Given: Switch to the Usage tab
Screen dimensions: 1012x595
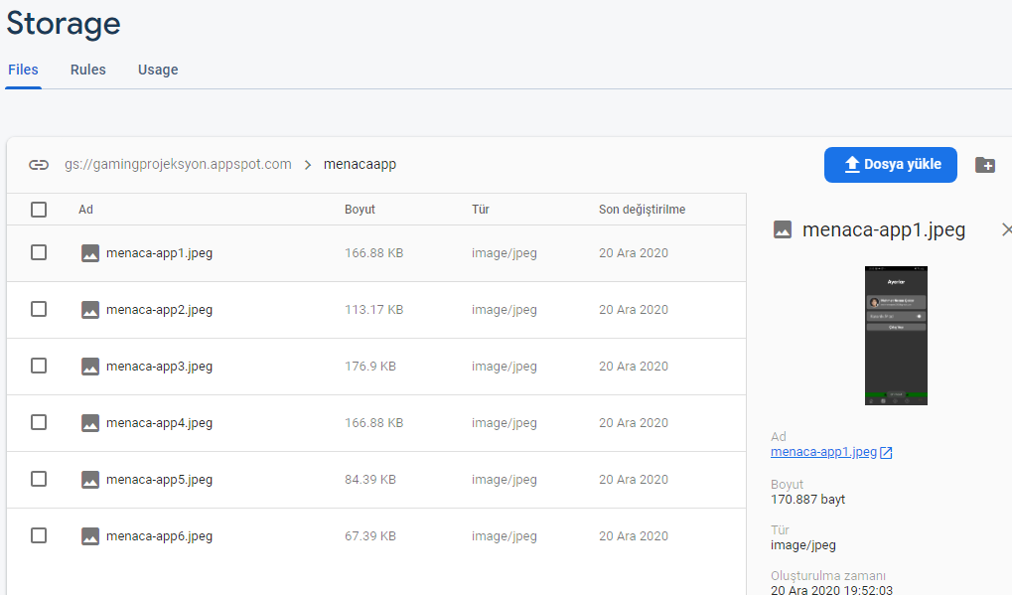Looking at the screenshot, I should [158, 70].
